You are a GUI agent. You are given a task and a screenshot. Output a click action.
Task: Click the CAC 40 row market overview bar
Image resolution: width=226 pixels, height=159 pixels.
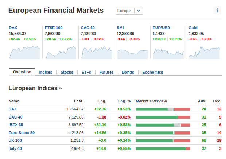pos(163,117)
